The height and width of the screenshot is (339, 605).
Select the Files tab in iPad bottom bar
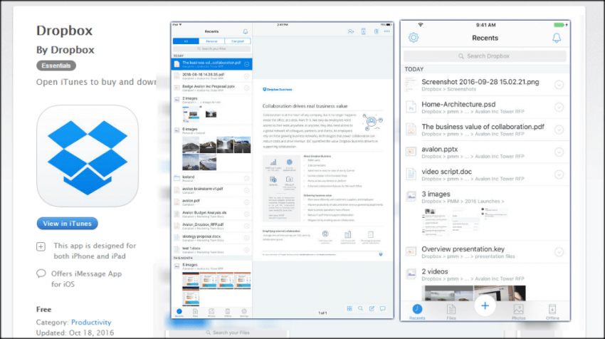(195, 313)
